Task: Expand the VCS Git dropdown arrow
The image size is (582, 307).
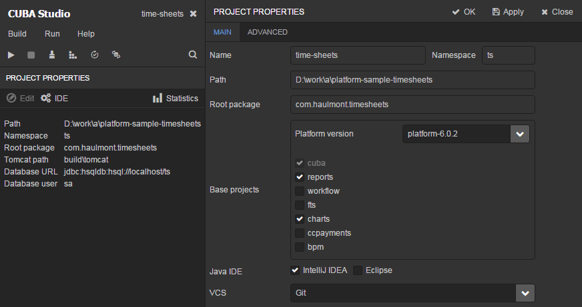Action: tap(525, 293)
